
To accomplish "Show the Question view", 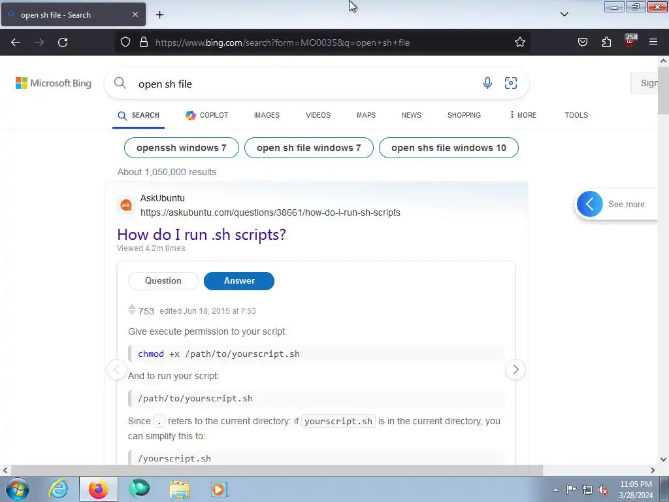I will (x=163, y=281).
